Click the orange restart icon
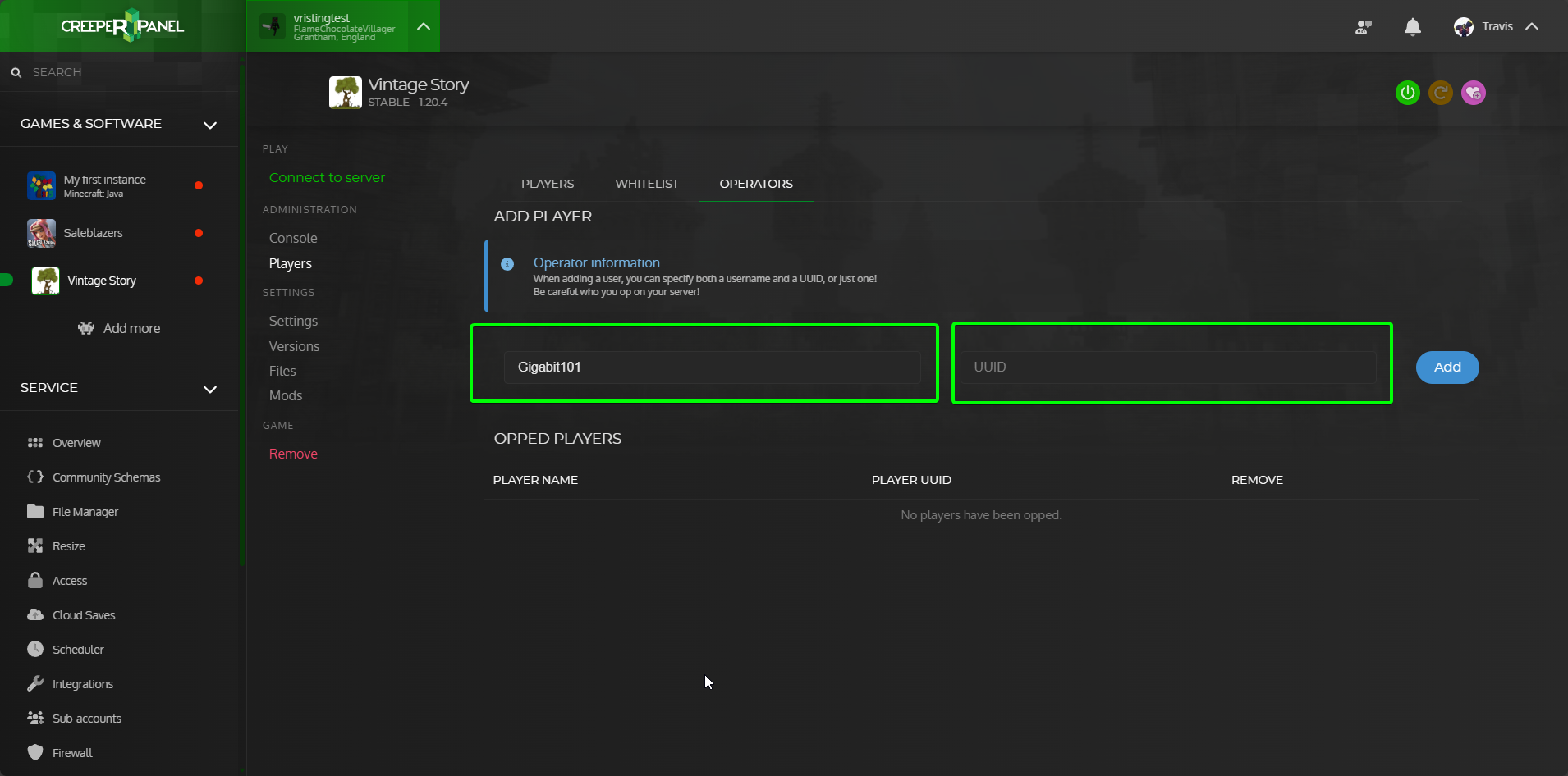The image size is (1568, 776). pos(1441,93)
